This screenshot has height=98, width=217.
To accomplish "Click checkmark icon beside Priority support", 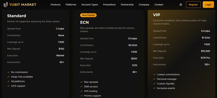I will 81,96.
